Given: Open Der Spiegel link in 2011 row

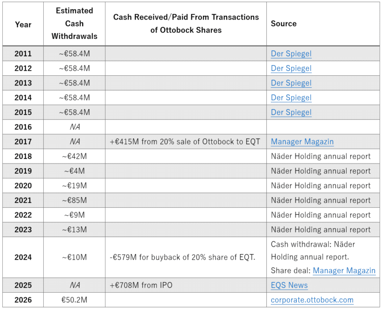Looking at the screenshot, I should tap(291, 53).
